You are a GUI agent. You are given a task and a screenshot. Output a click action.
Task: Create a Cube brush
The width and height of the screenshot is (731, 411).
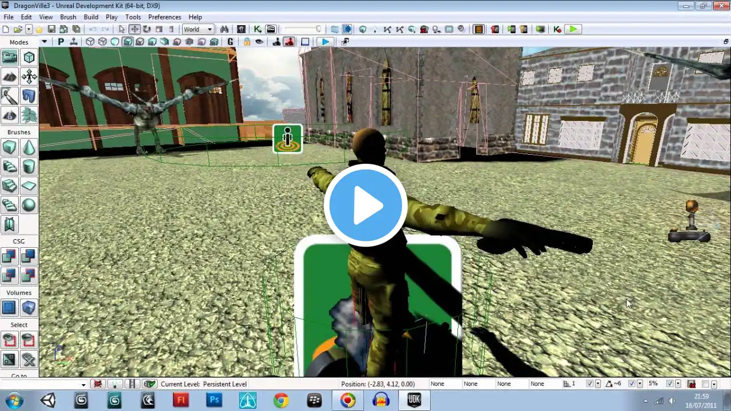pyautogui.click(x=10, y=147)
